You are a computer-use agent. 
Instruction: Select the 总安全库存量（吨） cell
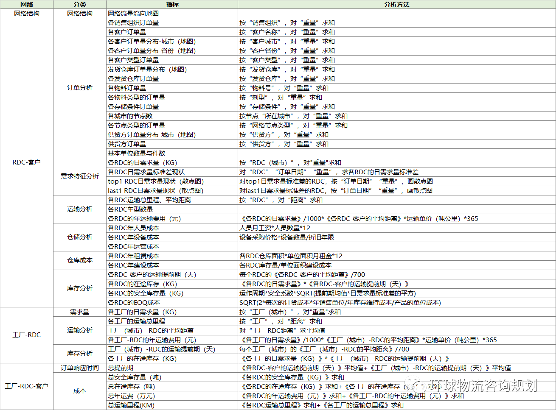point(172,377)
